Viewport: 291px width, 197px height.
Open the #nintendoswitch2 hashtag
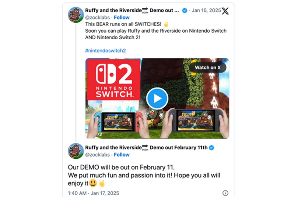(105, 50)
